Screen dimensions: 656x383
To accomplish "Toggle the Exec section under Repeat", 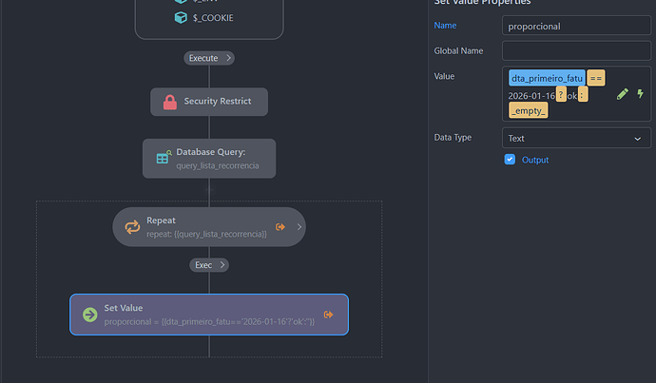I will (208, 265).
